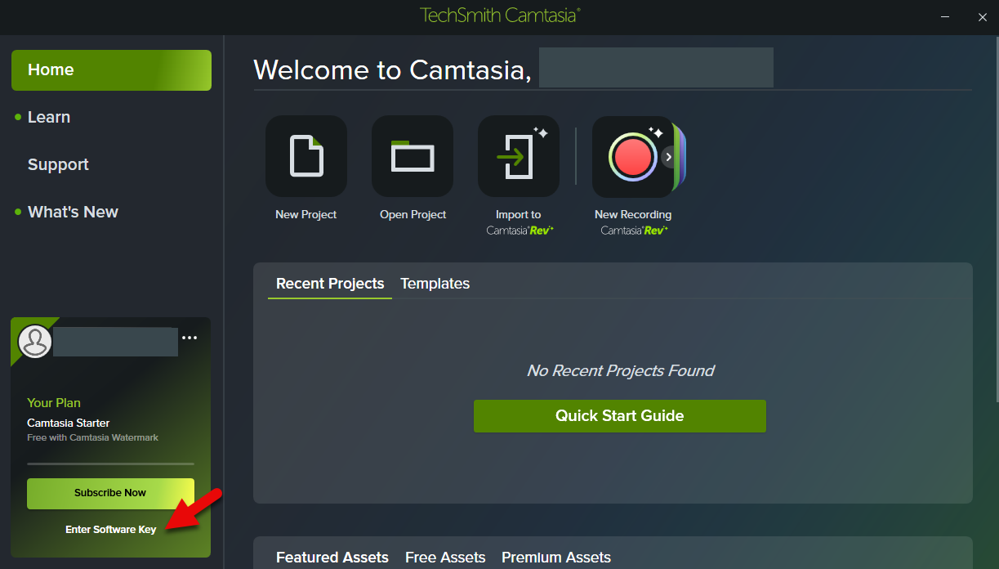Open the Quick Start Guide
Screen dimensions: 999x569
tap(619, 415)
